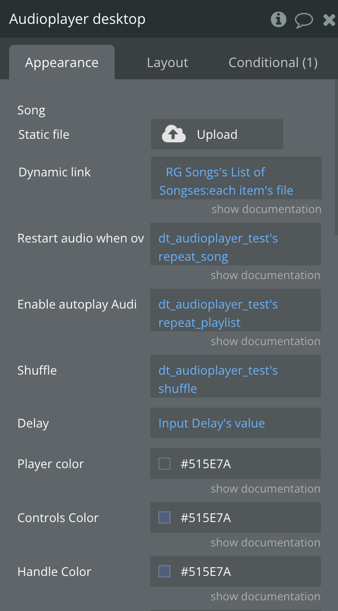Open the Handle Color swatch
Viewport: 338px width, 611px height.
pyautogui.click(x=164, y=571)
